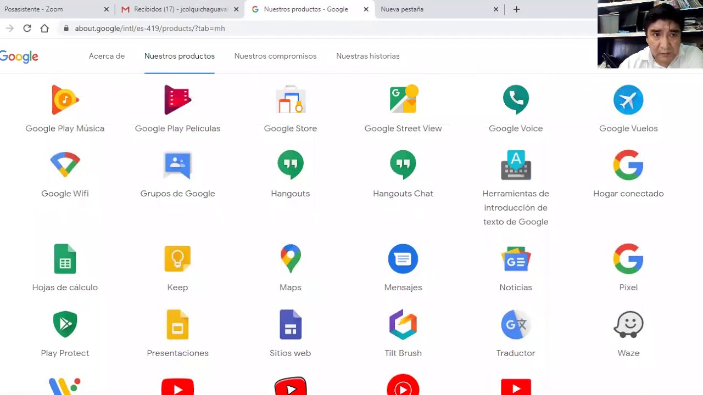Open Nuestros compromisos in the navigation

coord(275,56)
